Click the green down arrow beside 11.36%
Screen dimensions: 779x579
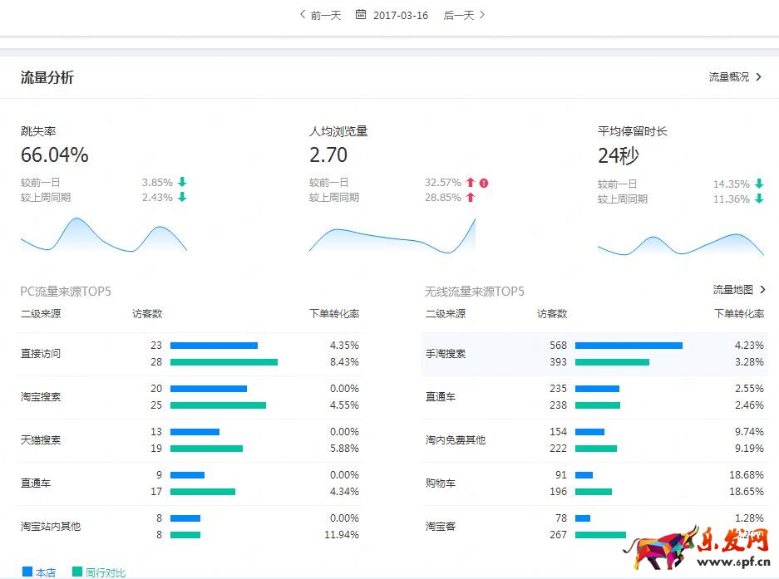click(x=759, y=199)
